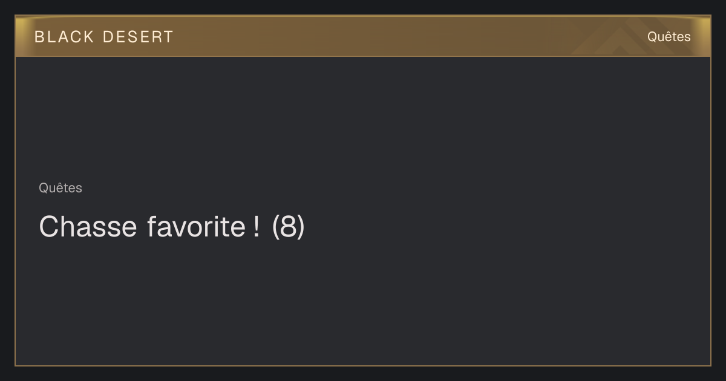Click the separator line beneath the gold header

pyautogui.click(x=363, y=56)
